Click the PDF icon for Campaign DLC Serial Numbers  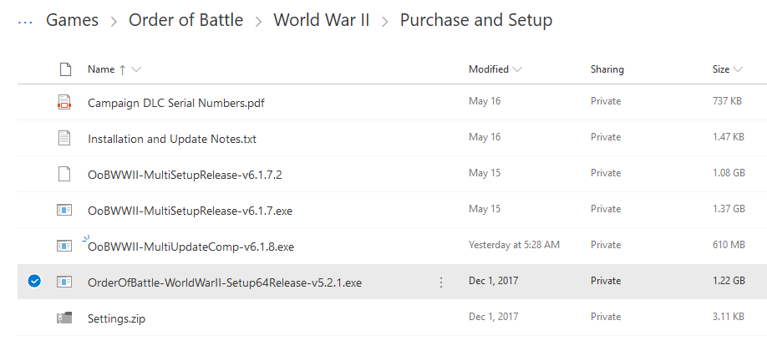pos(64,102)
